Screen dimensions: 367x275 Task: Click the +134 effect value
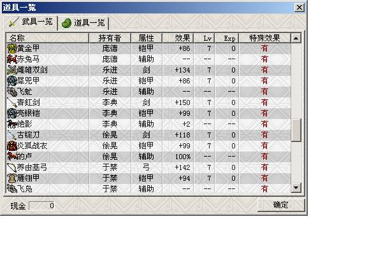pyautogui.click(x=183, y=70)
